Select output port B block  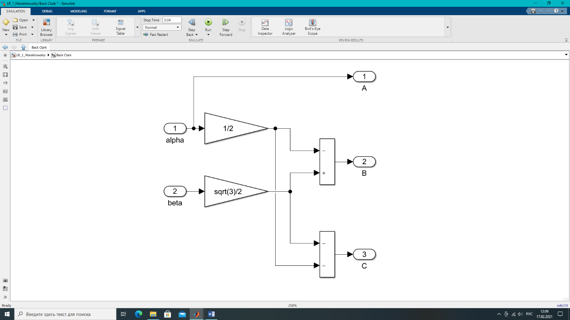click(364, 162)
